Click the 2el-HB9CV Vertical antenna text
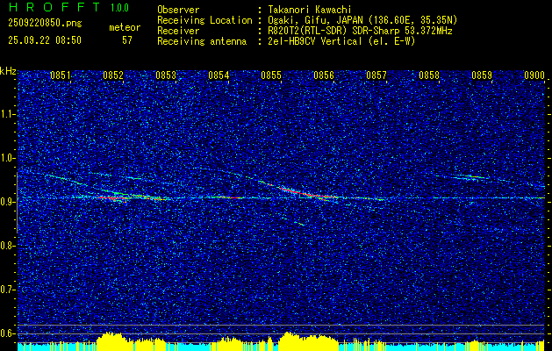 click(342, 41)
